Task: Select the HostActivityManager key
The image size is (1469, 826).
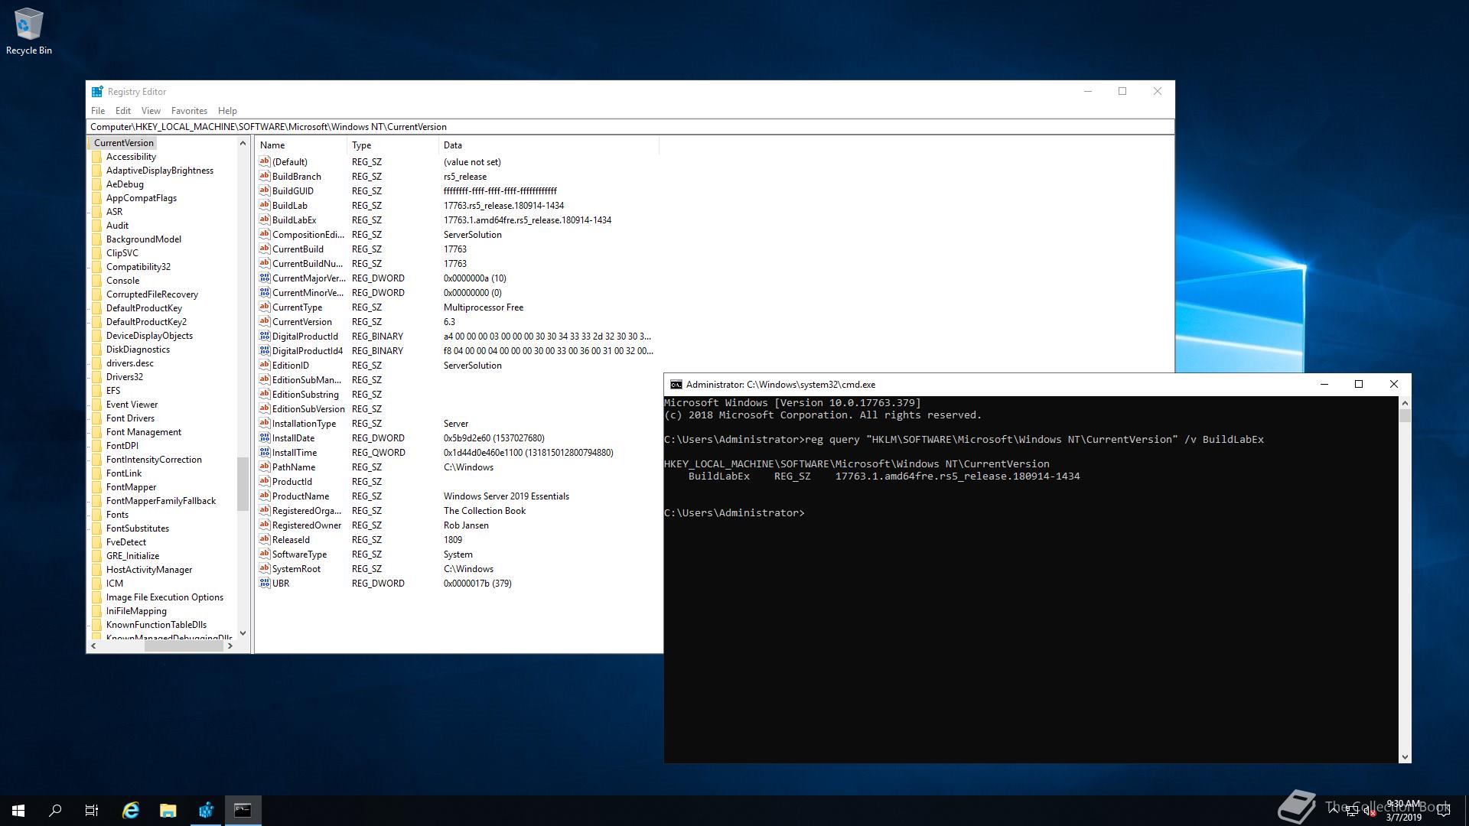Action: (149, 570)
